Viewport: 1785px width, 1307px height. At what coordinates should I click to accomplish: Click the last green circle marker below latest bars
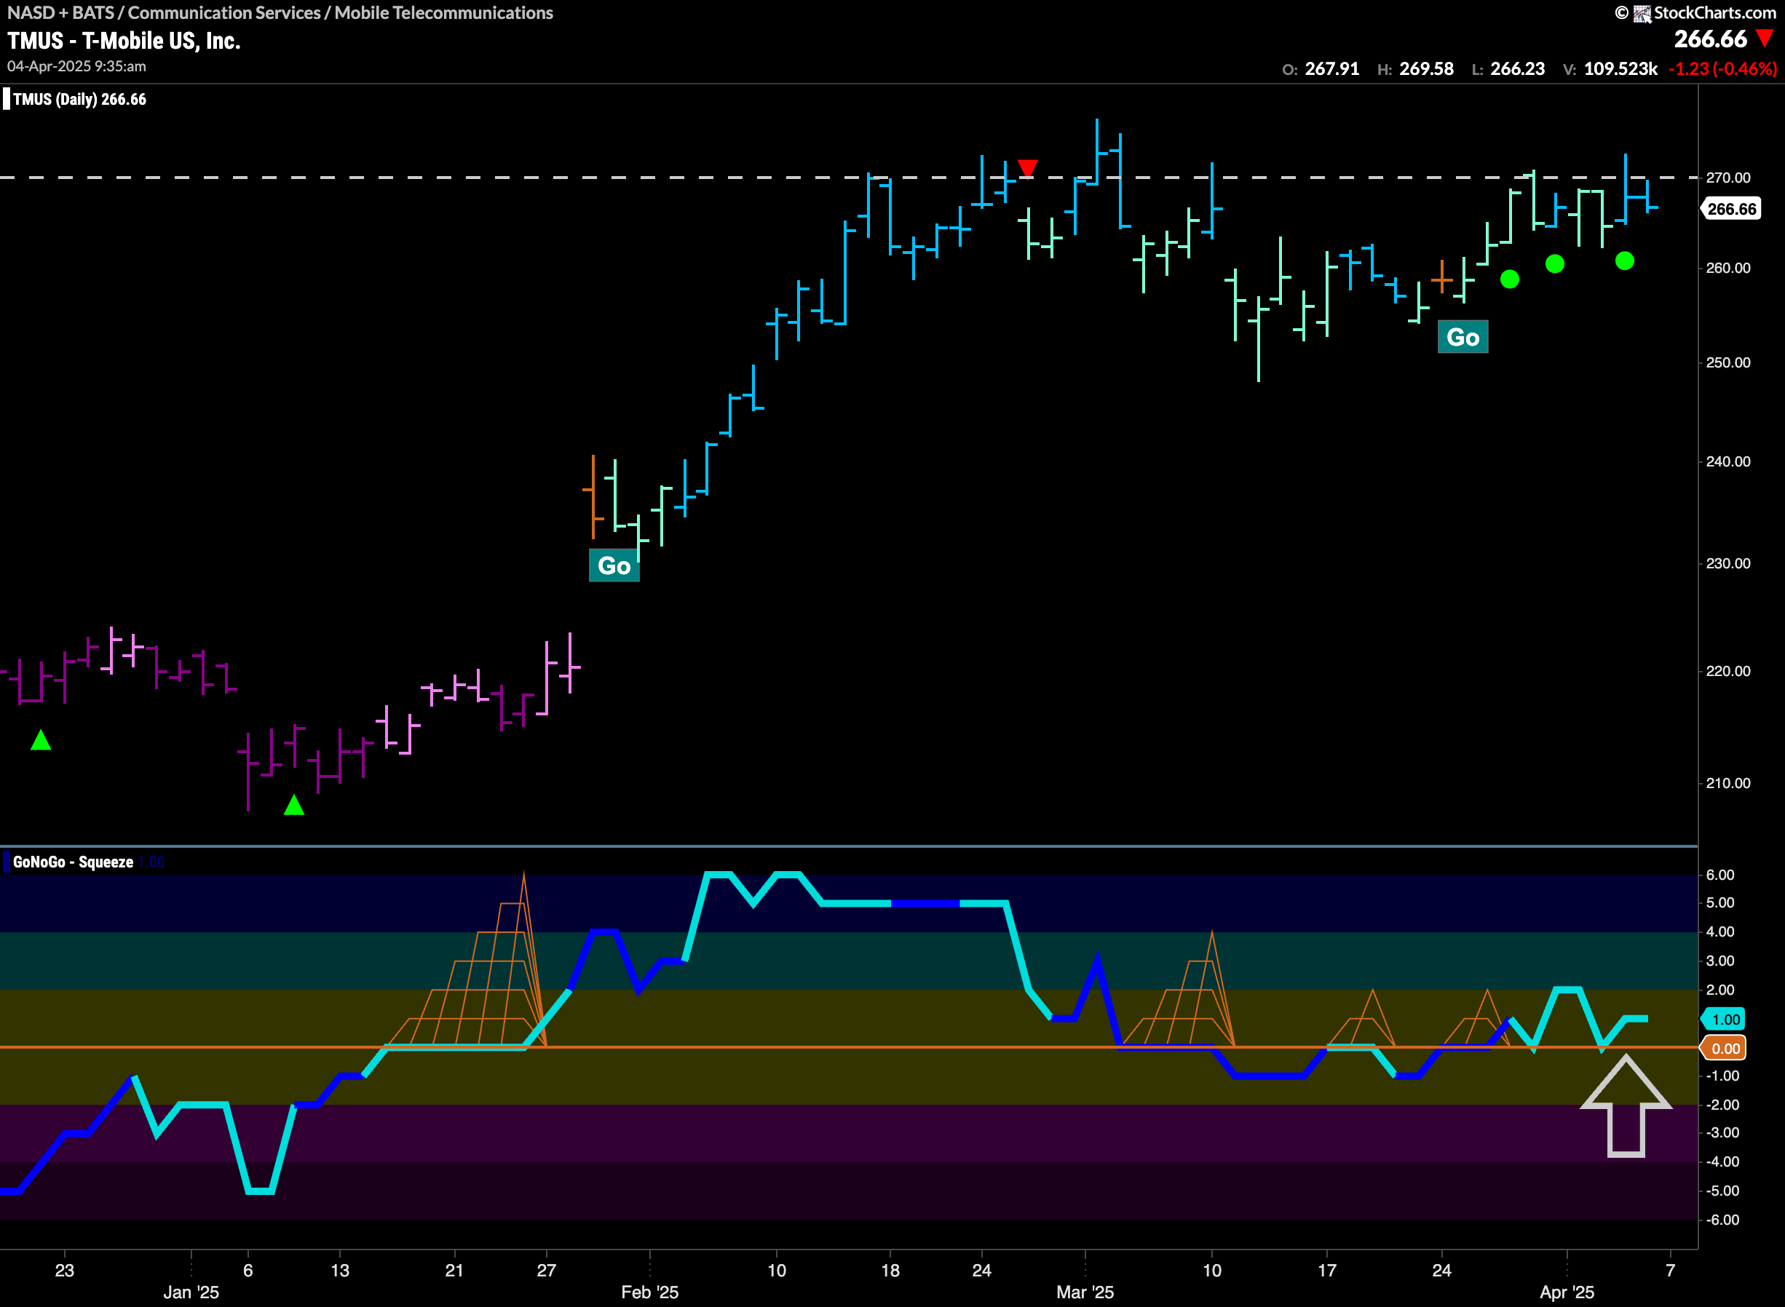click(x=1623, y=261)
